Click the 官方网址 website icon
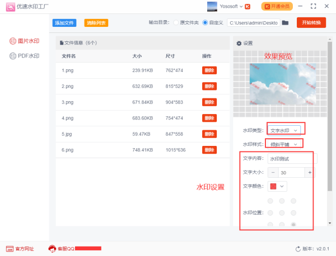336x256 pixels. tap(10, 249)
